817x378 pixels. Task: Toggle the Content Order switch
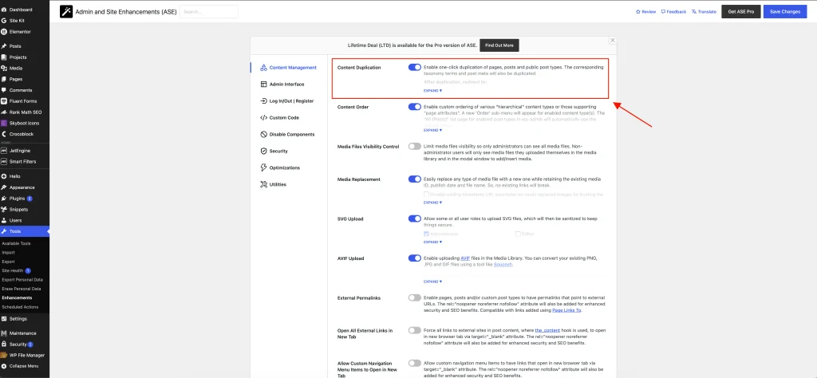(415, 107)
